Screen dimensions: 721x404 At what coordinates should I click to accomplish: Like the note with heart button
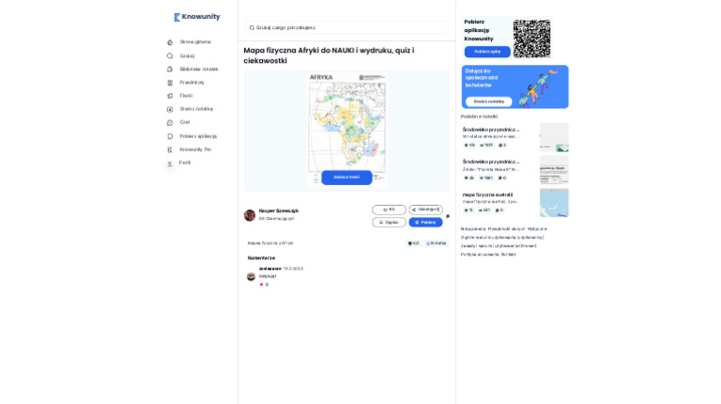(x=389, y=210)
